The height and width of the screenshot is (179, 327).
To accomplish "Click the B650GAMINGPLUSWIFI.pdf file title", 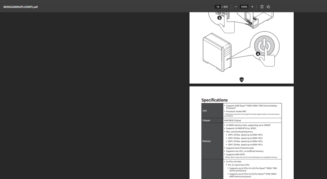I will pos(21,7).
